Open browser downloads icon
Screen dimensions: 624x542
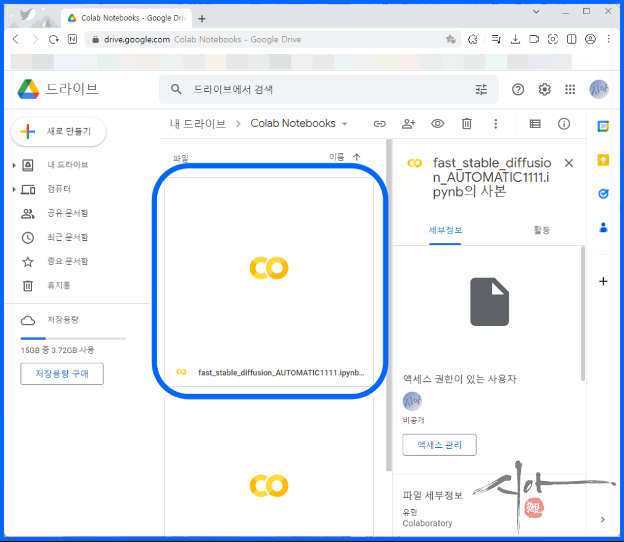[x=515, y=39]
